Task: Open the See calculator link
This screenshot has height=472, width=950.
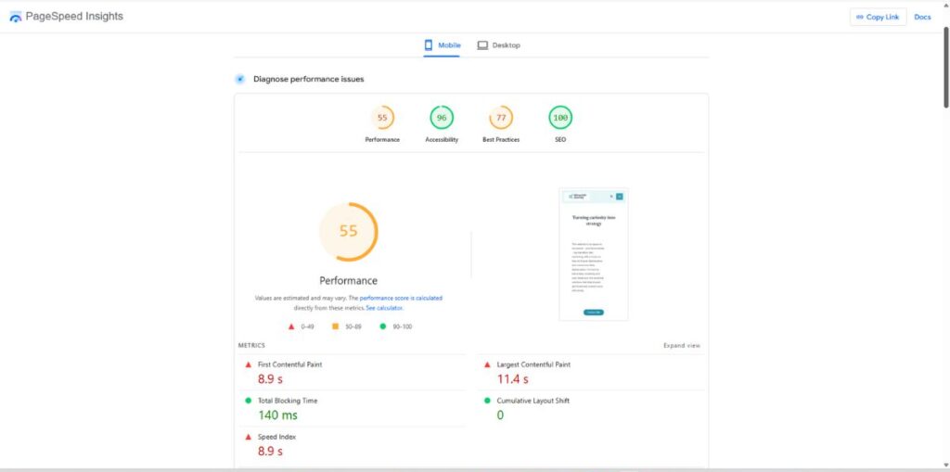Action: (x=384, y=308)
